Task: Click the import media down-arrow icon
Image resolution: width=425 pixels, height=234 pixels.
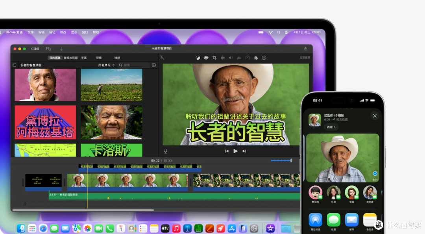Action: [61, 49]
